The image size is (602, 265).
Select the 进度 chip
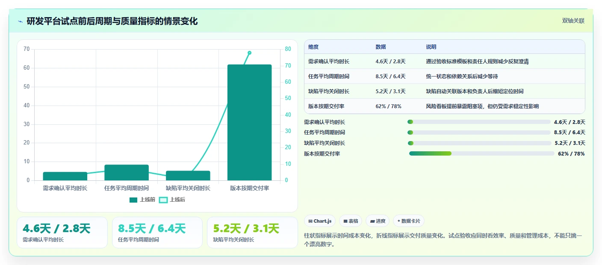tap(378, 221)
